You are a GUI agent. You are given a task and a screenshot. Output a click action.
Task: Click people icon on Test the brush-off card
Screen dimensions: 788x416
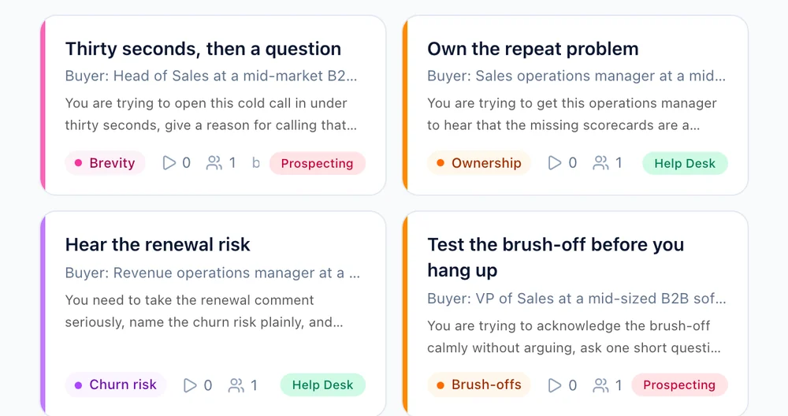pyautogui.click(x=600, y=384)
